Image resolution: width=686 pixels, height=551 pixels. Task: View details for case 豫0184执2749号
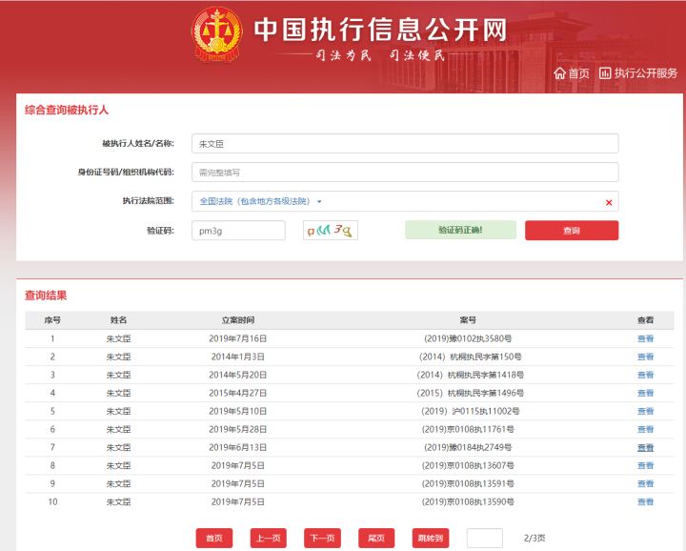click(645, 447)
